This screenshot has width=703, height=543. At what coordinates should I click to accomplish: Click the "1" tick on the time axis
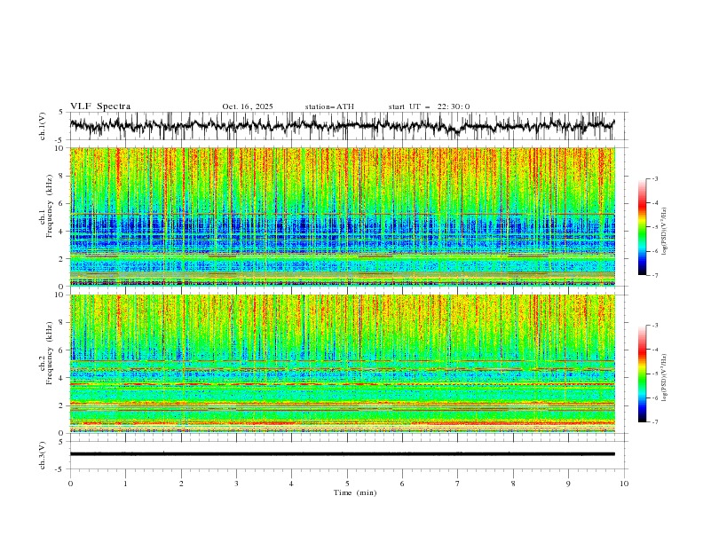click(125, 484)
